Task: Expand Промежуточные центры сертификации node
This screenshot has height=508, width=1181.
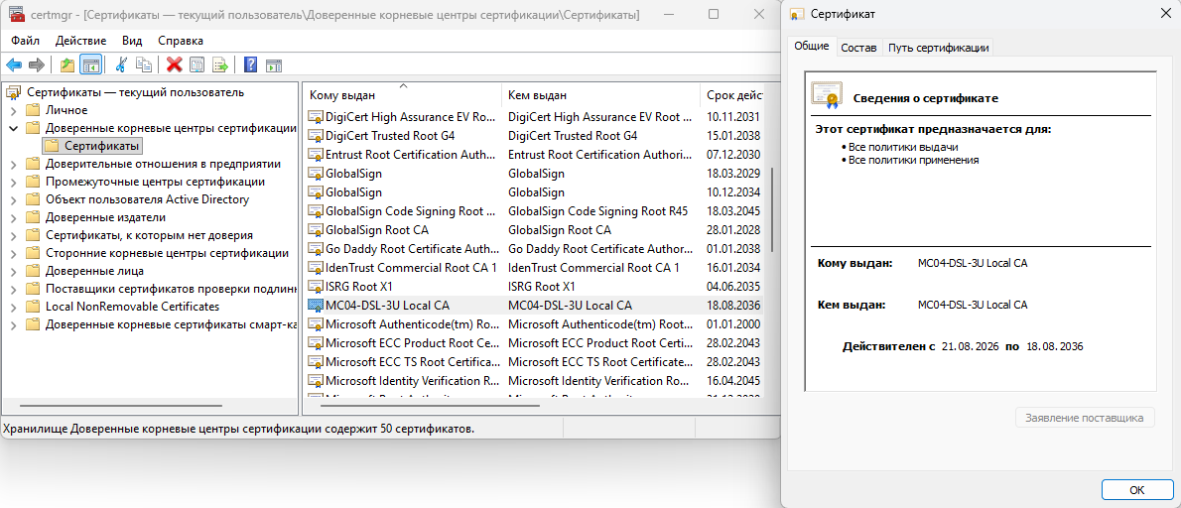Action: point(13,182)
